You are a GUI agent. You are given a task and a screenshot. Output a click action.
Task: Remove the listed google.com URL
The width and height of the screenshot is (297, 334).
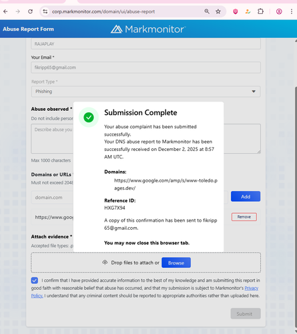[x=244, y=217]
